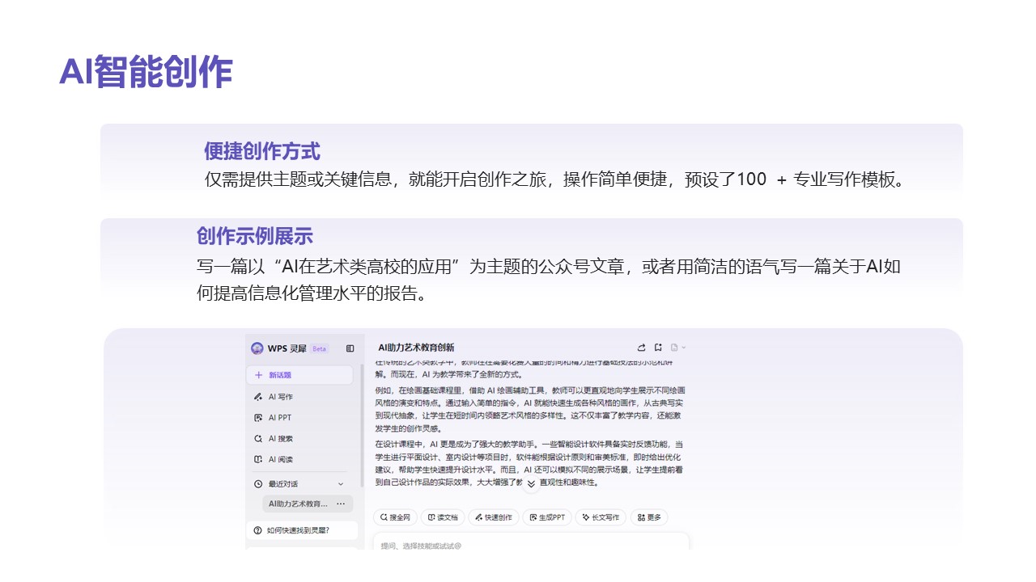Choose the 快速创作 skill chip
1036x582 pixels.
pos(493,517)
